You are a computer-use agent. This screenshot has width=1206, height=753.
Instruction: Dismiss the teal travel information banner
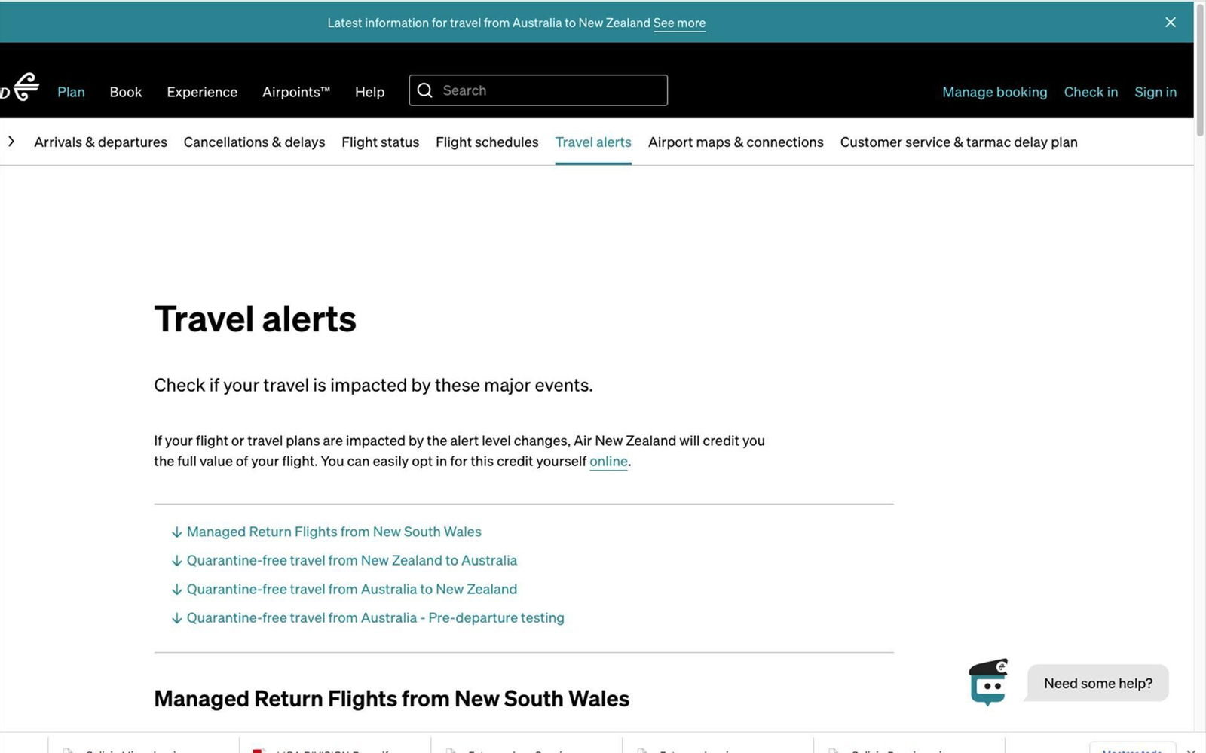click(x=1170, y=22)
